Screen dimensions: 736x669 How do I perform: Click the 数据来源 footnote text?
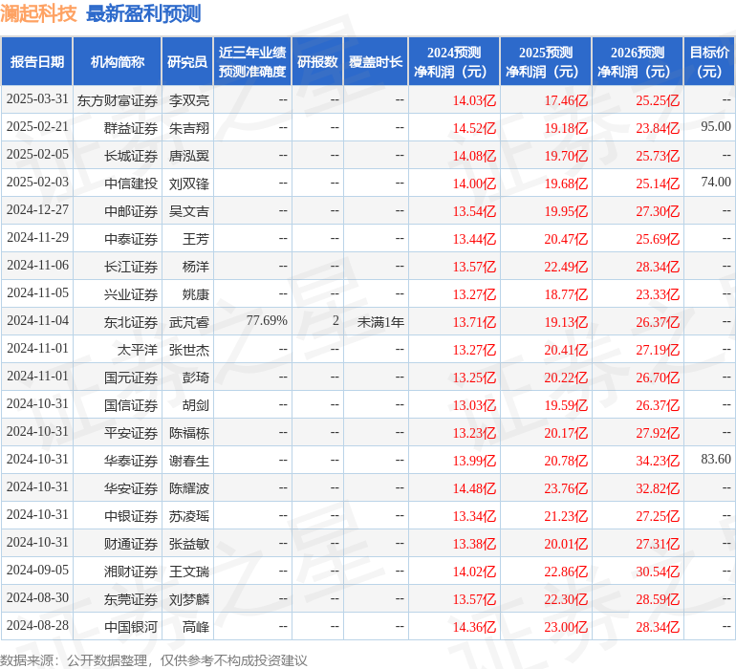pyautogui.click(x=154, y=660)
